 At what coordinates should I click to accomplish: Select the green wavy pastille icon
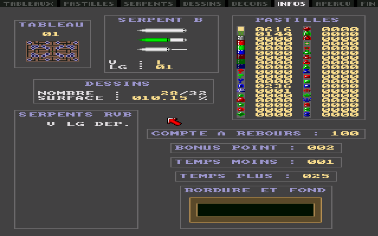pos(241,33)
